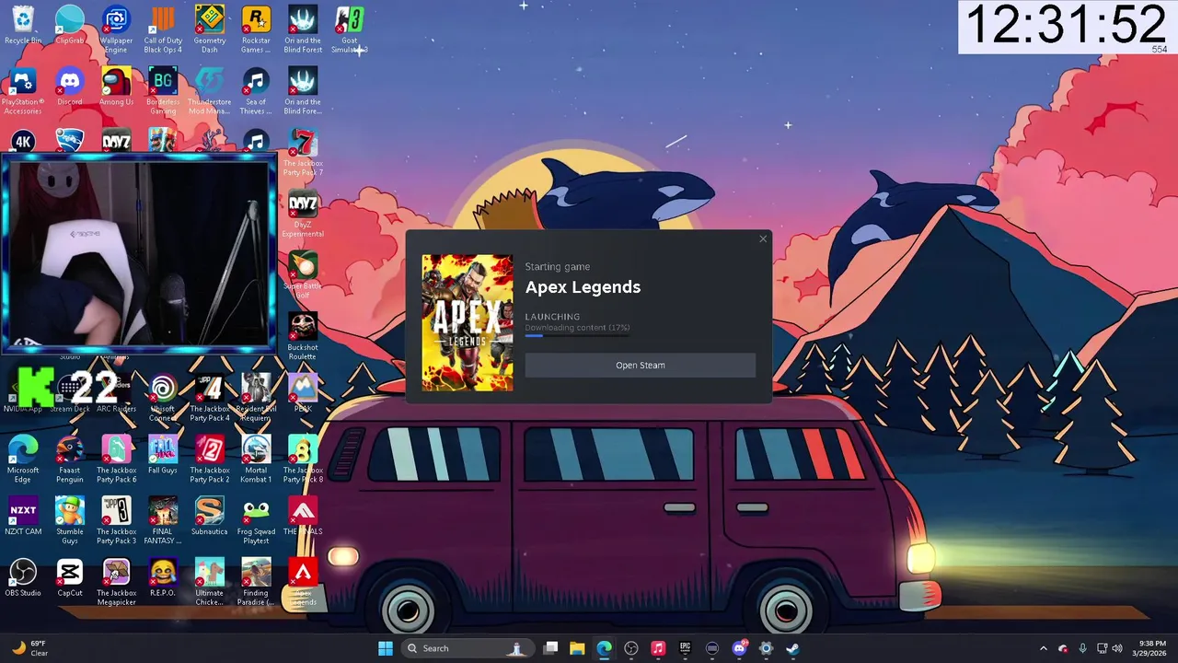Select the R.E.P.O. desktop icon
1178x663 pixels.
point(163,578)
